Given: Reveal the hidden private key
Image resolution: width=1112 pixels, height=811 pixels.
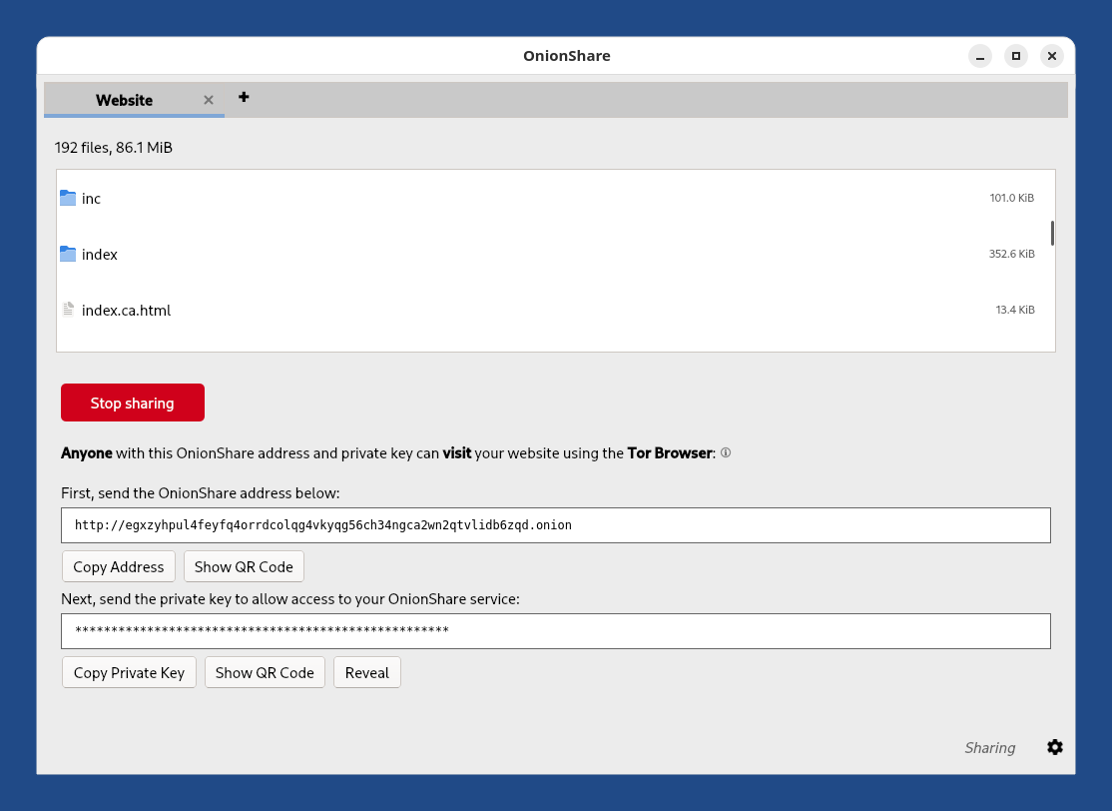Looking at the screenshot, I should 366,672.
